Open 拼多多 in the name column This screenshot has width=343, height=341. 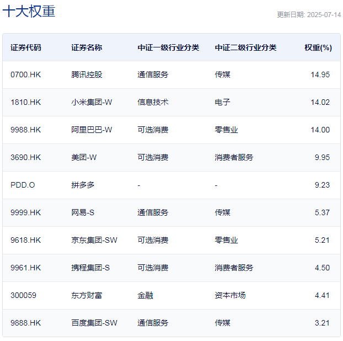pyautogui.click(x=83, y=185)
